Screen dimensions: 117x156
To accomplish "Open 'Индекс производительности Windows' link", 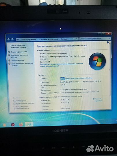I will (79, 78).
